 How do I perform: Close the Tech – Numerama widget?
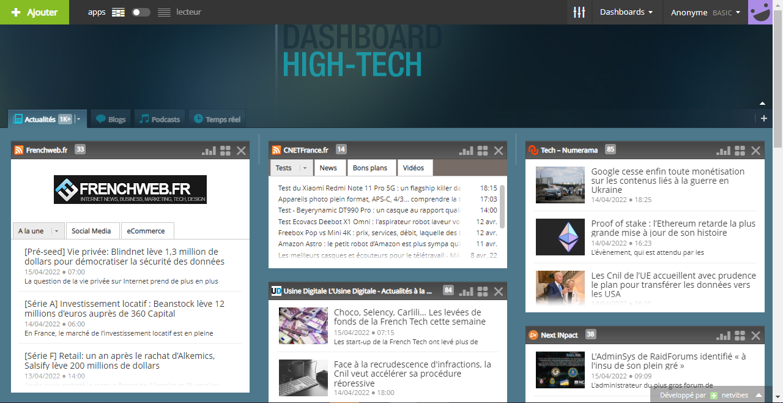point(755,150)
